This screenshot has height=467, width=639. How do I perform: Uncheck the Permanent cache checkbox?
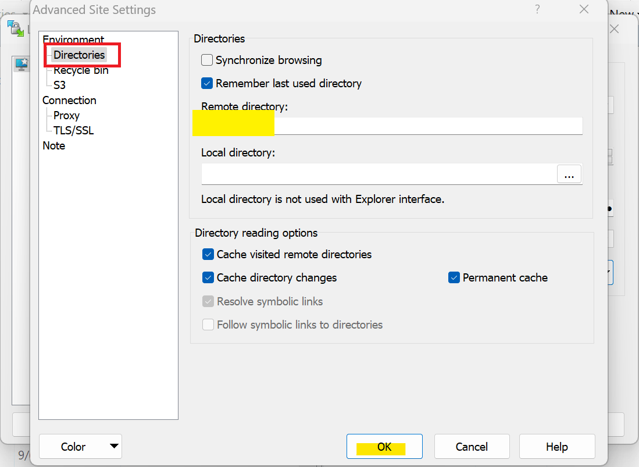454,277
